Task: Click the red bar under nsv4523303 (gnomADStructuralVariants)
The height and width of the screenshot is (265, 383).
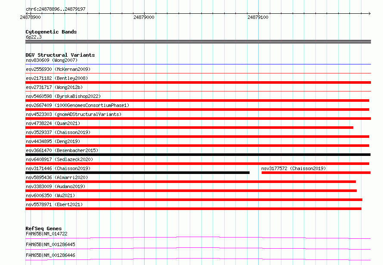Action: (198, 119)
